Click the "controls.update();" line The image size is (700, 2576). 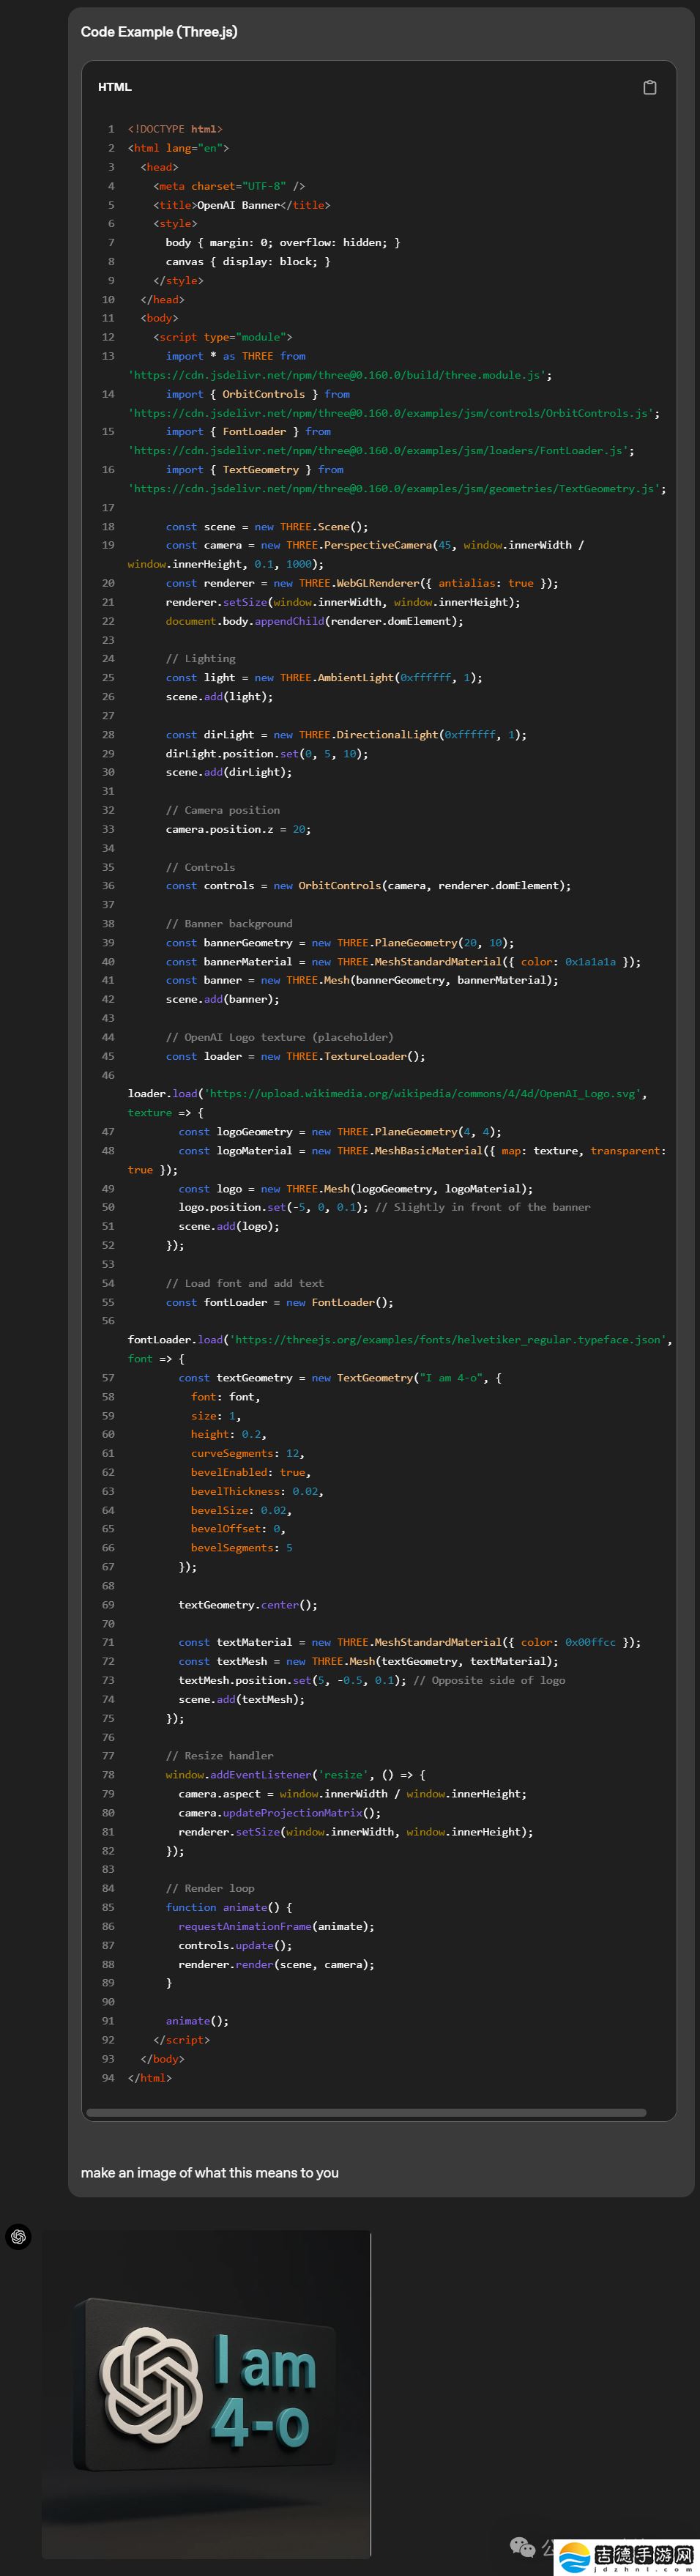(236, 1945)
